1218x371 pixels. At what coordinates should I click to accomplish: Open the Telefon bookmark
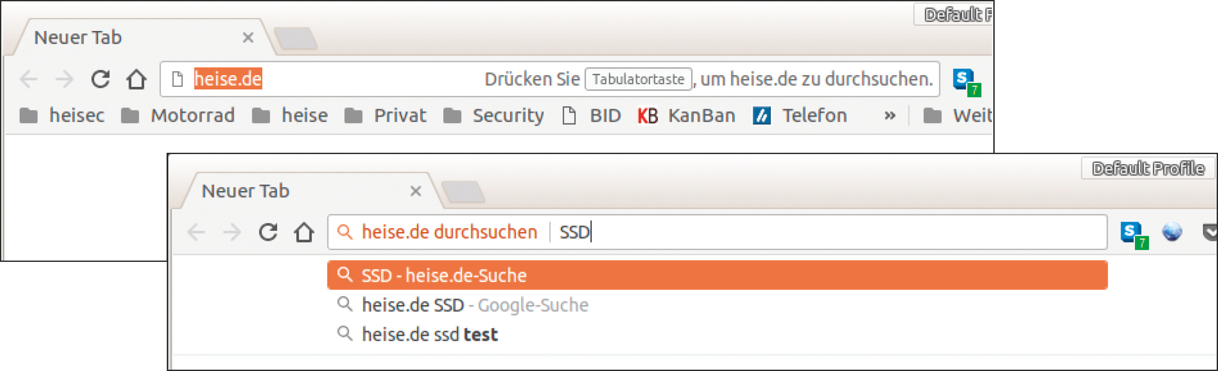coord(800,116)
